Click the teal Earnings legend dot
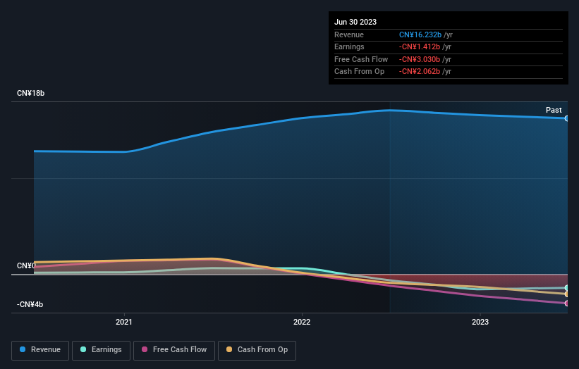579x369 pixels. [83, 349]
